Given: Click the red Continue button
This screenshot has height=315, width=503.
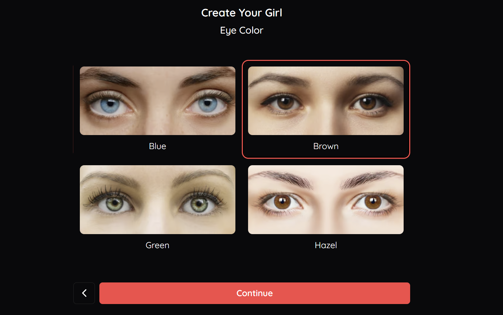Looking at the screenshot, I should [255, 293].
